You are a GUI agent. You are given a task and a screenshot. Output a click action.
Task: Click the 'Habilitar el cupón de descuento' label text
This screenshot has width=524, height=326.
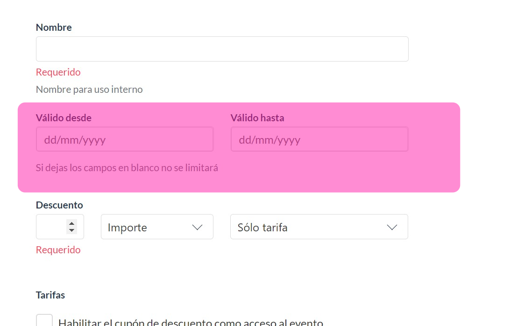191,322
